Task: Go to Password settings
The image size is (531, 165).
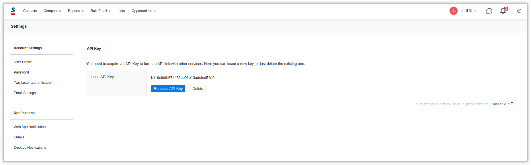Action: click(x=21, y=72)
